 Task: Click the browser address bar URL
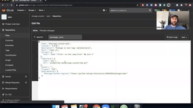[x=46, y=5]
